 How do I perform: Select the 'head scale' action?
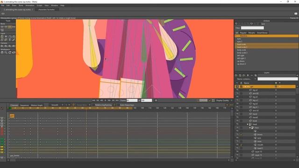click(x=266, y=44)
